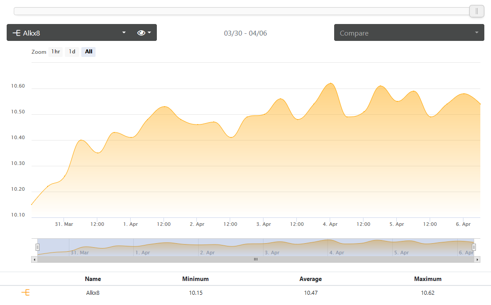Click the top slider handle
Viewport: 491px width, 305px height.
pyautogui.click(x=477, y=11)
